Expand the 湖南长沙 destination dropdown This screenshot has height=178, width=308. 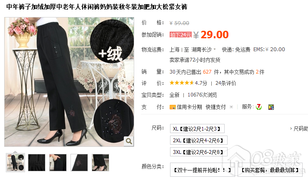215,49
